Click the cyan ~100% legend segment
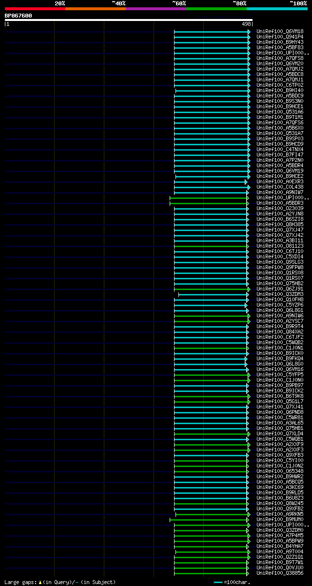Viewport: 312px width, 586px height. coord(277,8)
